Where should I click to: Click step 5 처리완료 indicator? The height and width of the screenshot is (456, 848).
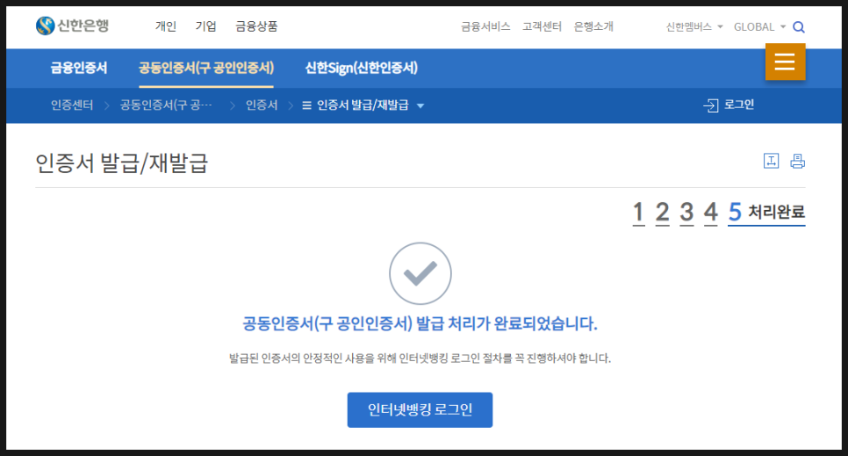[x=766, y=213]
